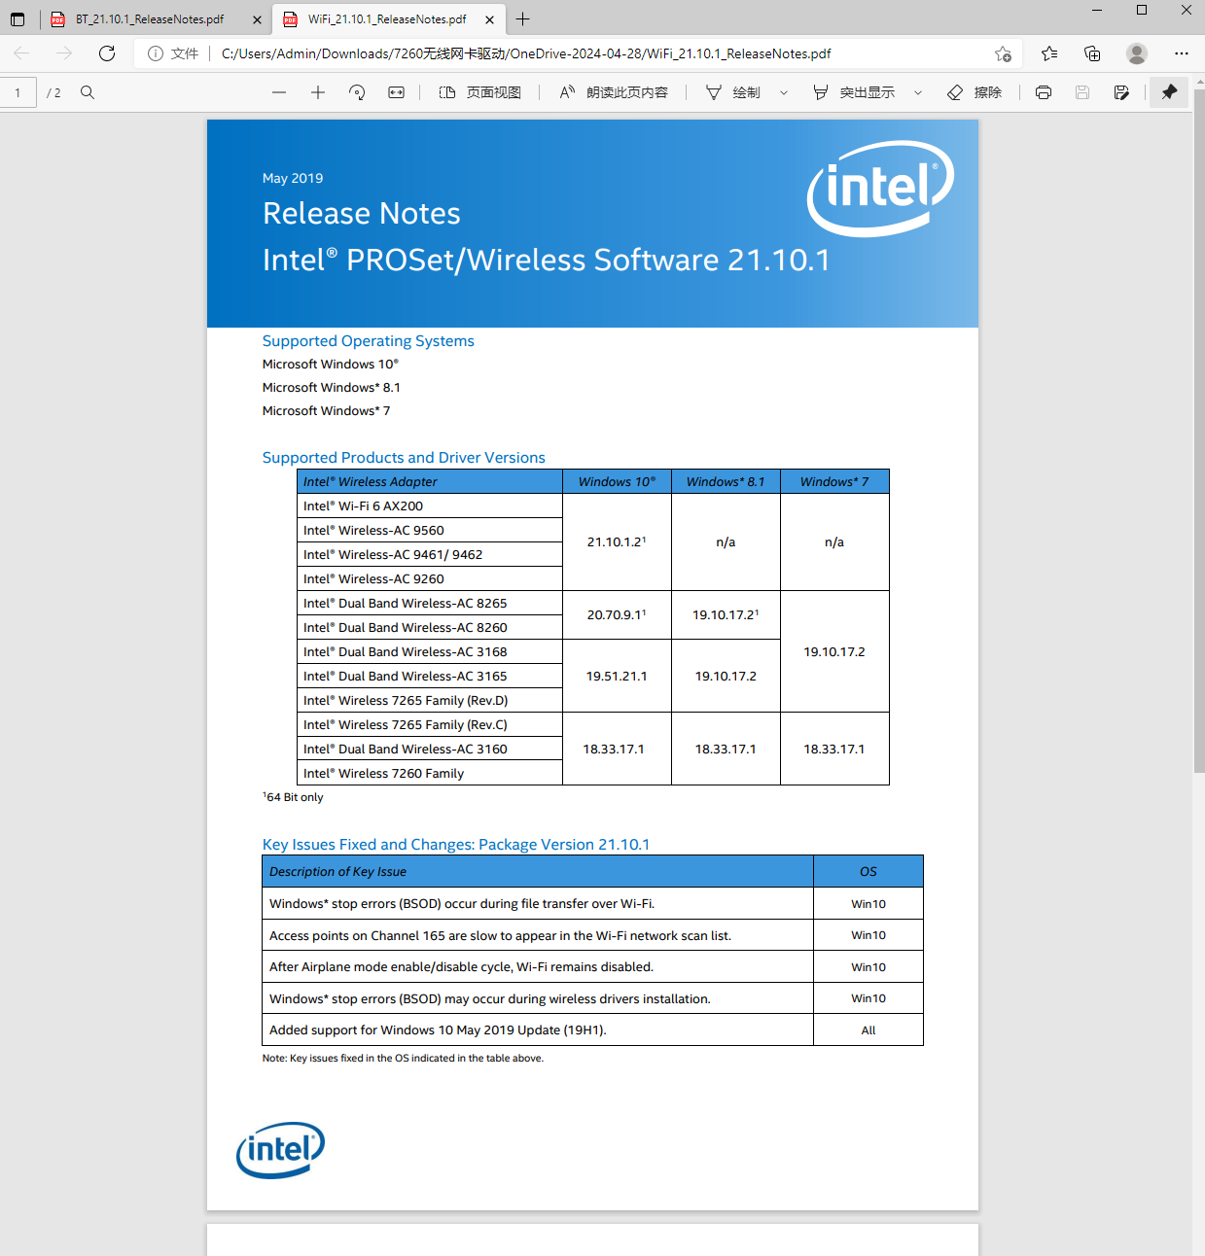Open a new browser tab

pyautogui.click(x=523, y=18)
